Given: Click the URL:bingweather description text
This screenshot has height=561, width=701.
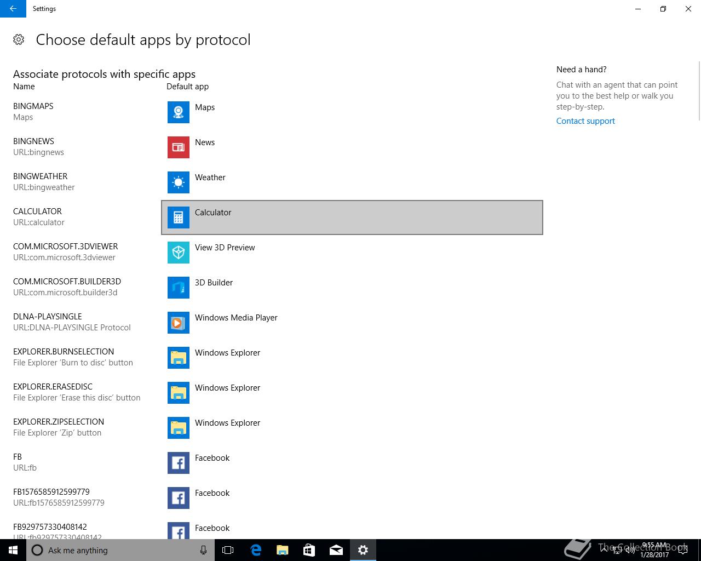Looking at the screenshot, I should click(x=44, y=187).
